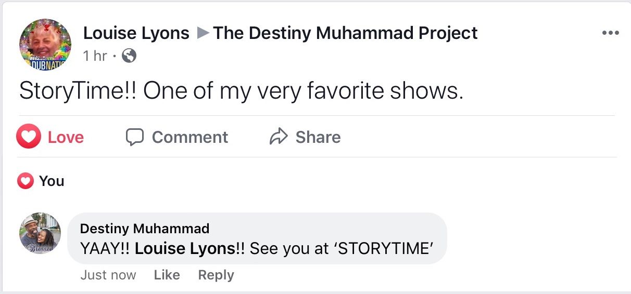Click the Love reaction label

pos(66,137)
